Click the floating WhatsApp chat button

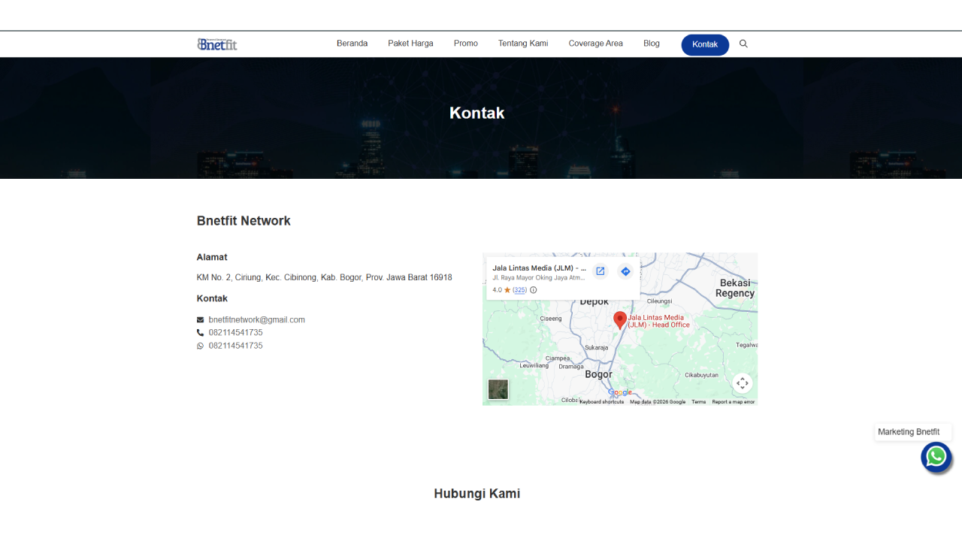936,457
